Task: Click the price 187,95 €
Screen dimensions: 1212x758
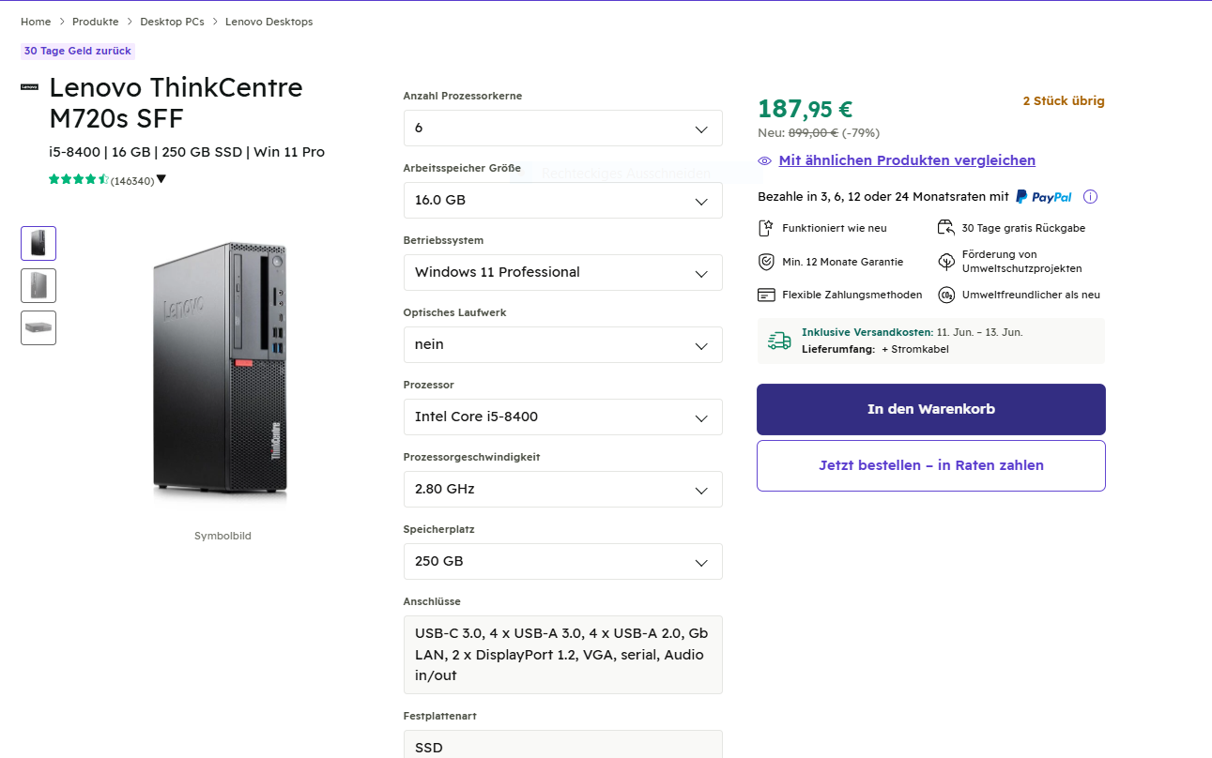Action: click(805, 109)
